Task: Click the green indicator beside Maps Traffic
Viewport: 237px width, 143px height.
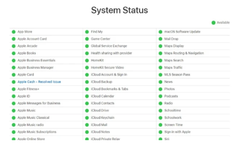Action: pyautogui.click(x=160, y=68)
